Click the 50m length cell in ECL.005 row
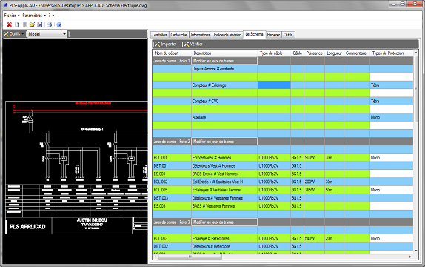The width and height of the screenshot is (425, 267). [334, 190]
